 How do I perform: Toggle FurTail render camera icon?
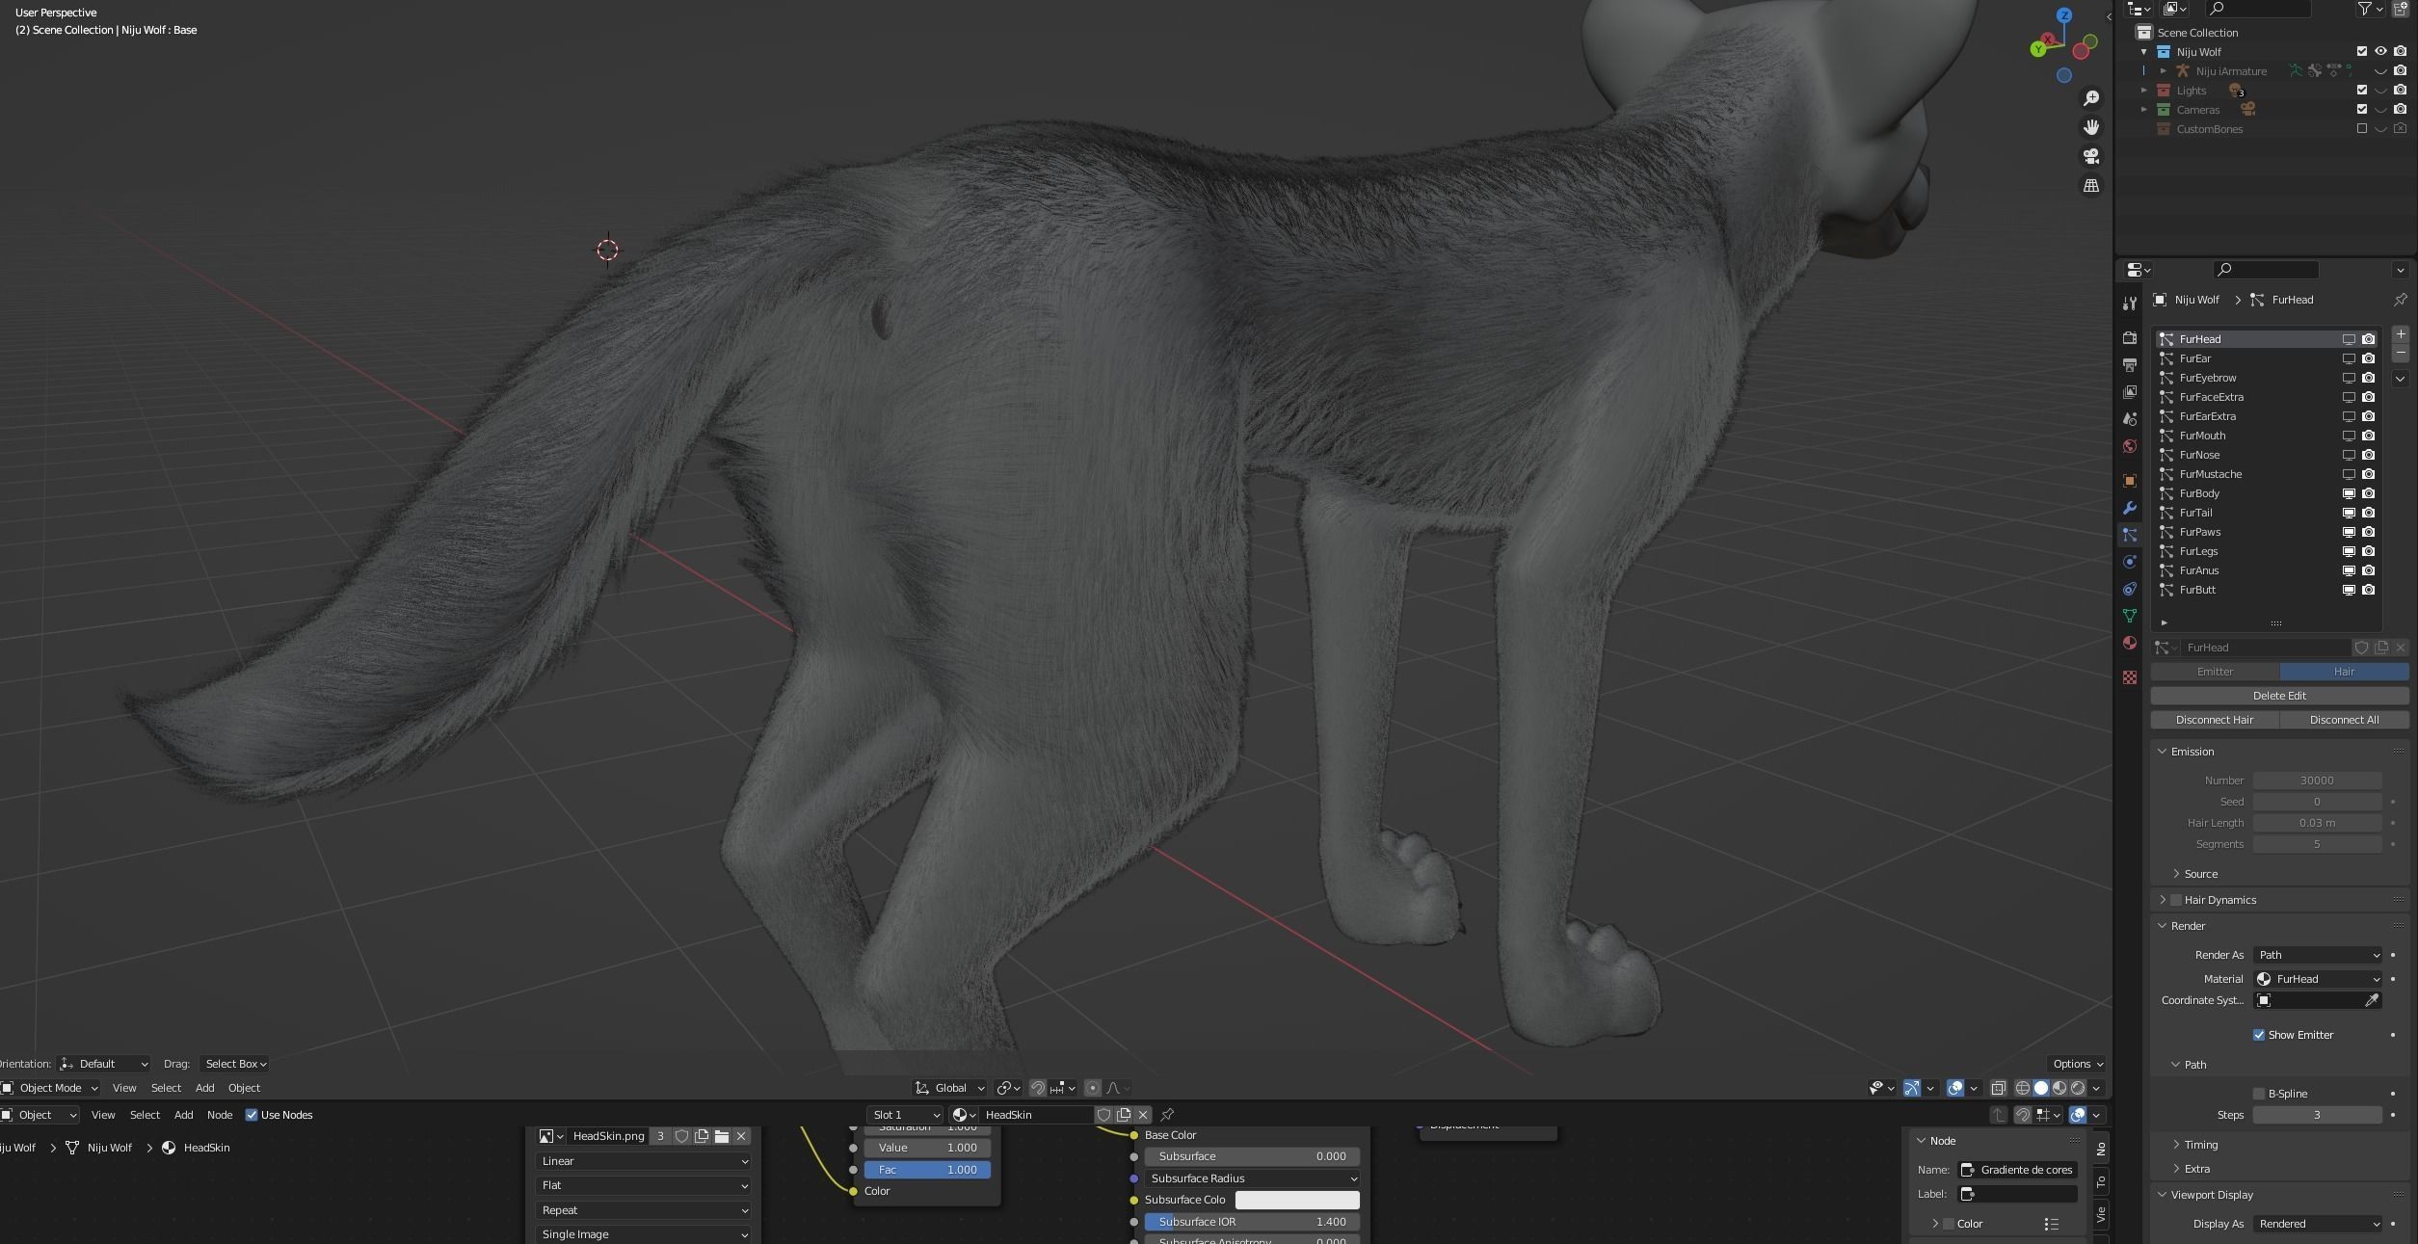tap(2368, 513)
